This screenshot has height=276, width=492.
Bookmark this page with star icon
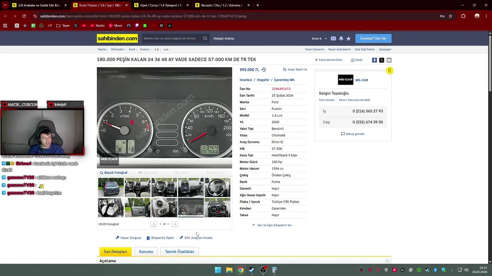pyautogui.click(x=450, y=16)
